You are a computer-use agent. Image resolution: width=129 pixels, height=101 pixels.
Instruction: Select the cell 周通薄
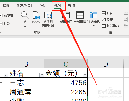[x=26, y=91]
